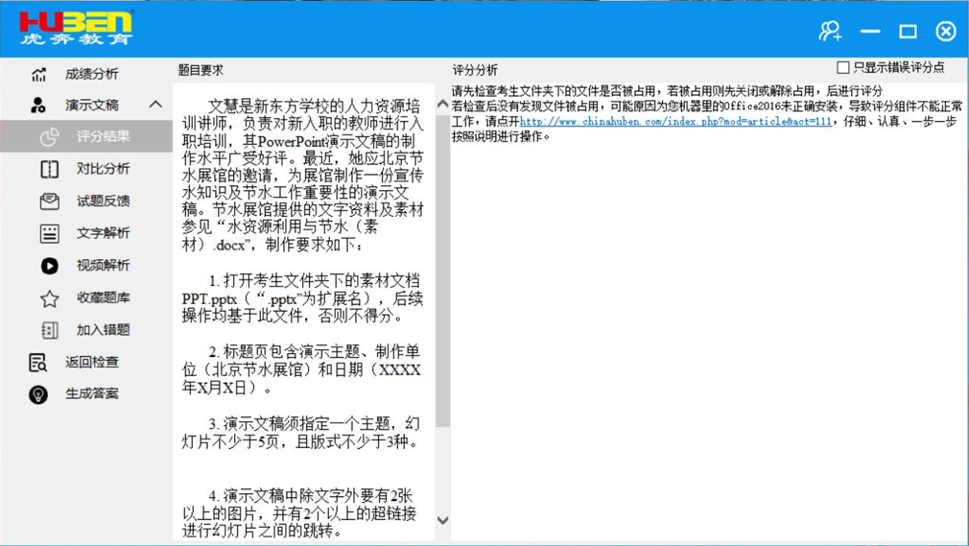
Task: Click the add-user icon in title bar
Action: 830,31
